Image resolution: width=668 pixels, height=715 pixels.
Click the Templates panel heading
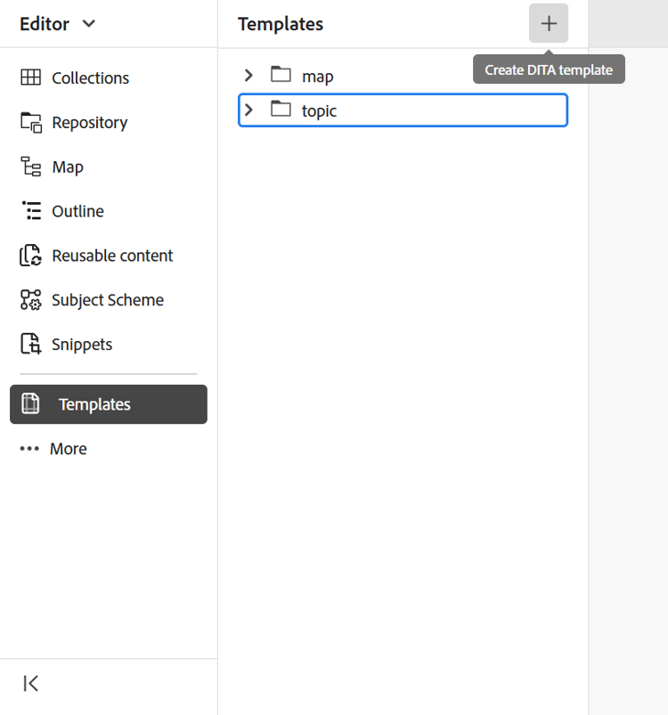pyautogui.click(x=281, y=24)
